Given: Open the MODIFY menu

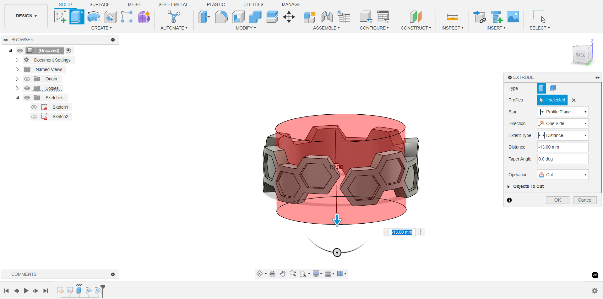Looking at the screenshot, I should (x=246, y=28).
